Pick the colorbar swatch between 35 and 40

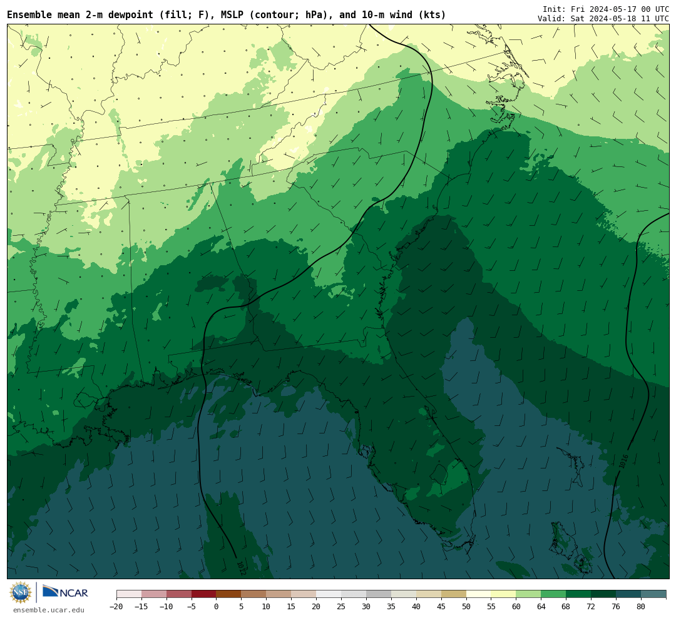tap(404, 594)
